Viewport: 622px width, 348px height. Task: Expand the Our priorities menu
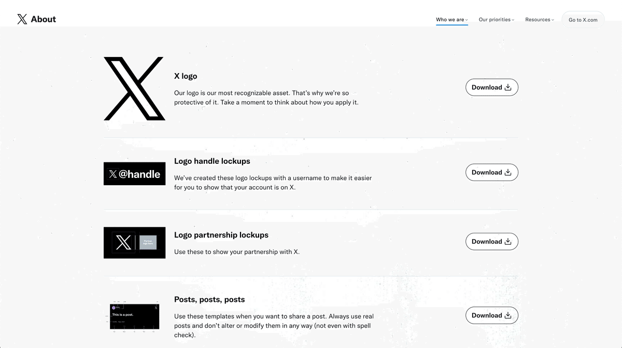tap(494, 20)
